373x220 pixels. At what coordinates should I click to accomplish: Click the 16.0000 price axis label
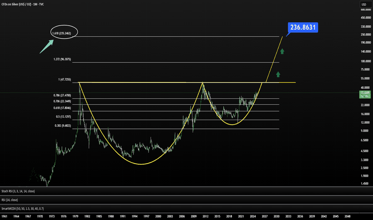(x=366, y=114)
